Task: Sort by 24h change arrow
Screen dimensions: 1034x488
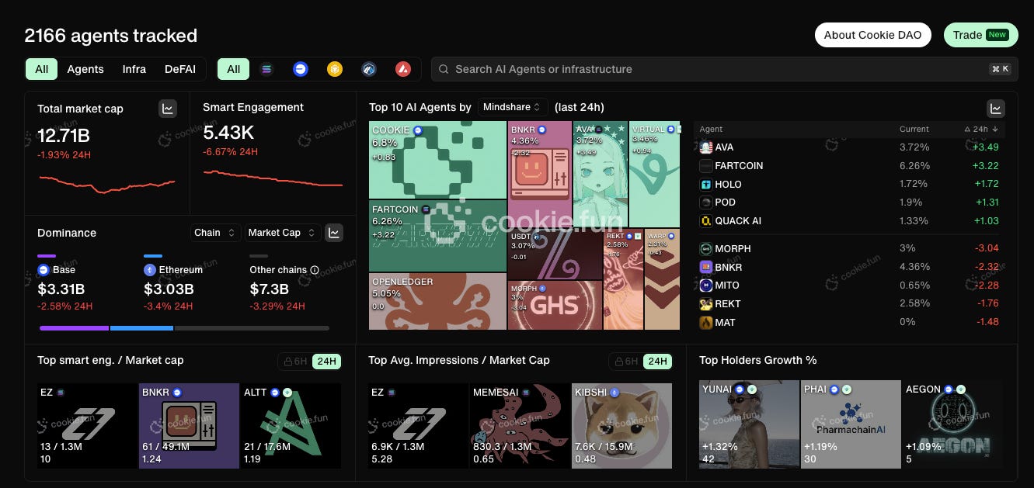Action: [x=995, y=130]
